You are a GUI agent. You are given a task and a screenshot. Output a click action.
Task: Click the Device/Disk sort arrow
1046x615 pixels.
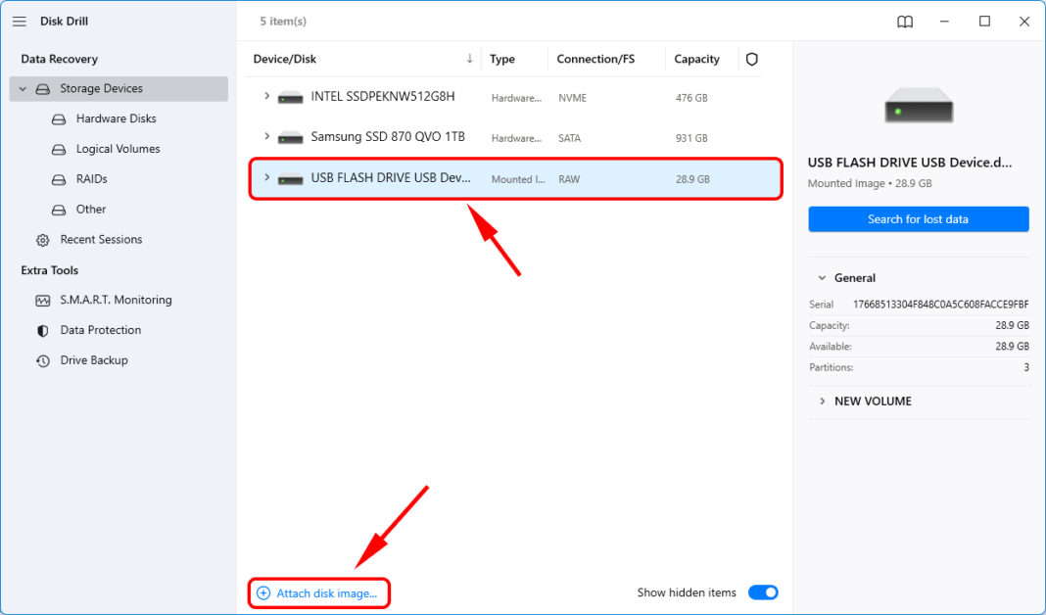pyautogui.click(x=470, y=59)
